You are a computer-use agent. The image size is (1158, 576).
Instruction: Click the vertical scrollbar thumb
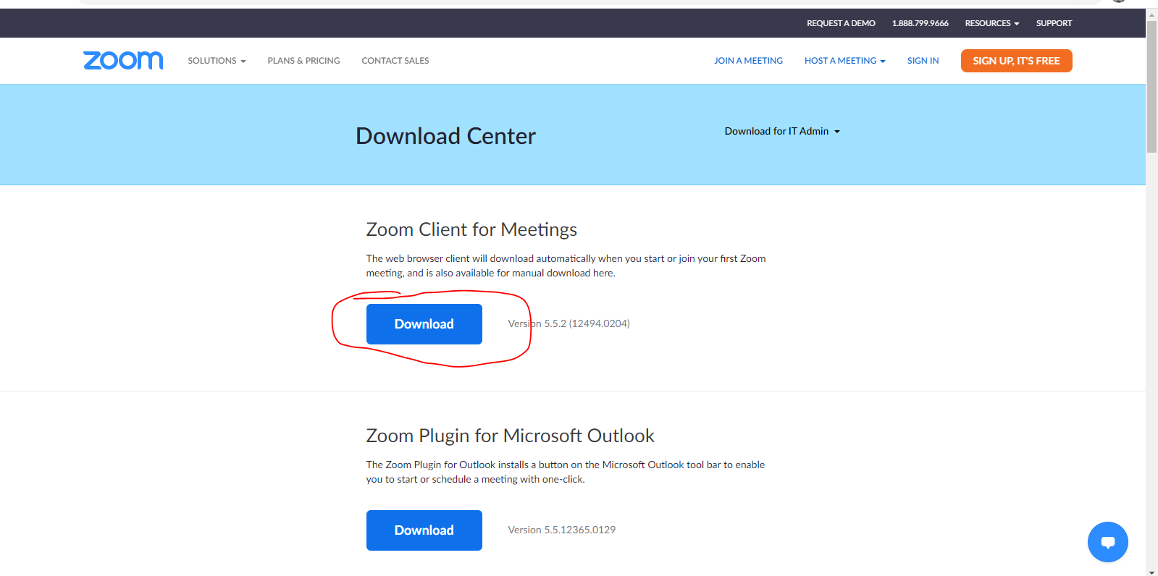point(1151,87)
